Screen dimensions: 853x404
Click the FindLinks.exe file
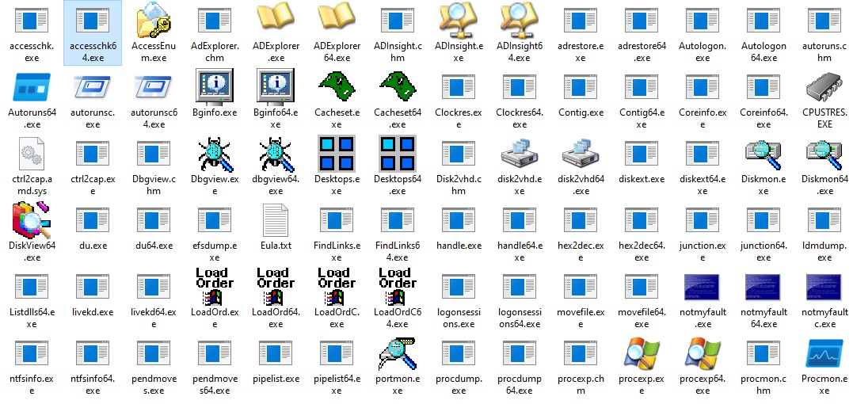tap(336, 233)
